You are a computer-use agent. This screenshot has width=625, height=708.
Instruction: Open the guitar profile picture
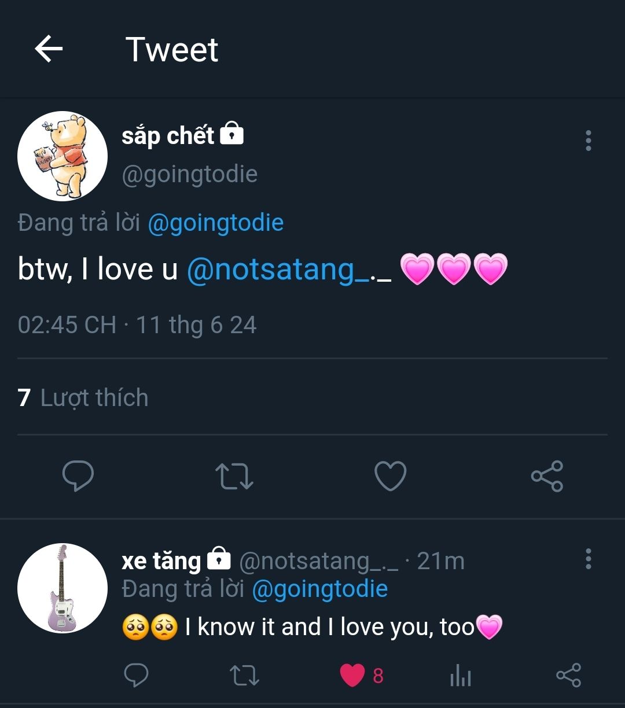click(x=62, y=588)
